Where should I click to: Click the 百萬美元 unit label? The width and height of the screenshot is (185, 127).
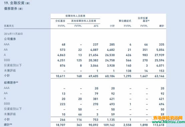pyautogui.click(x=9, y=26)
